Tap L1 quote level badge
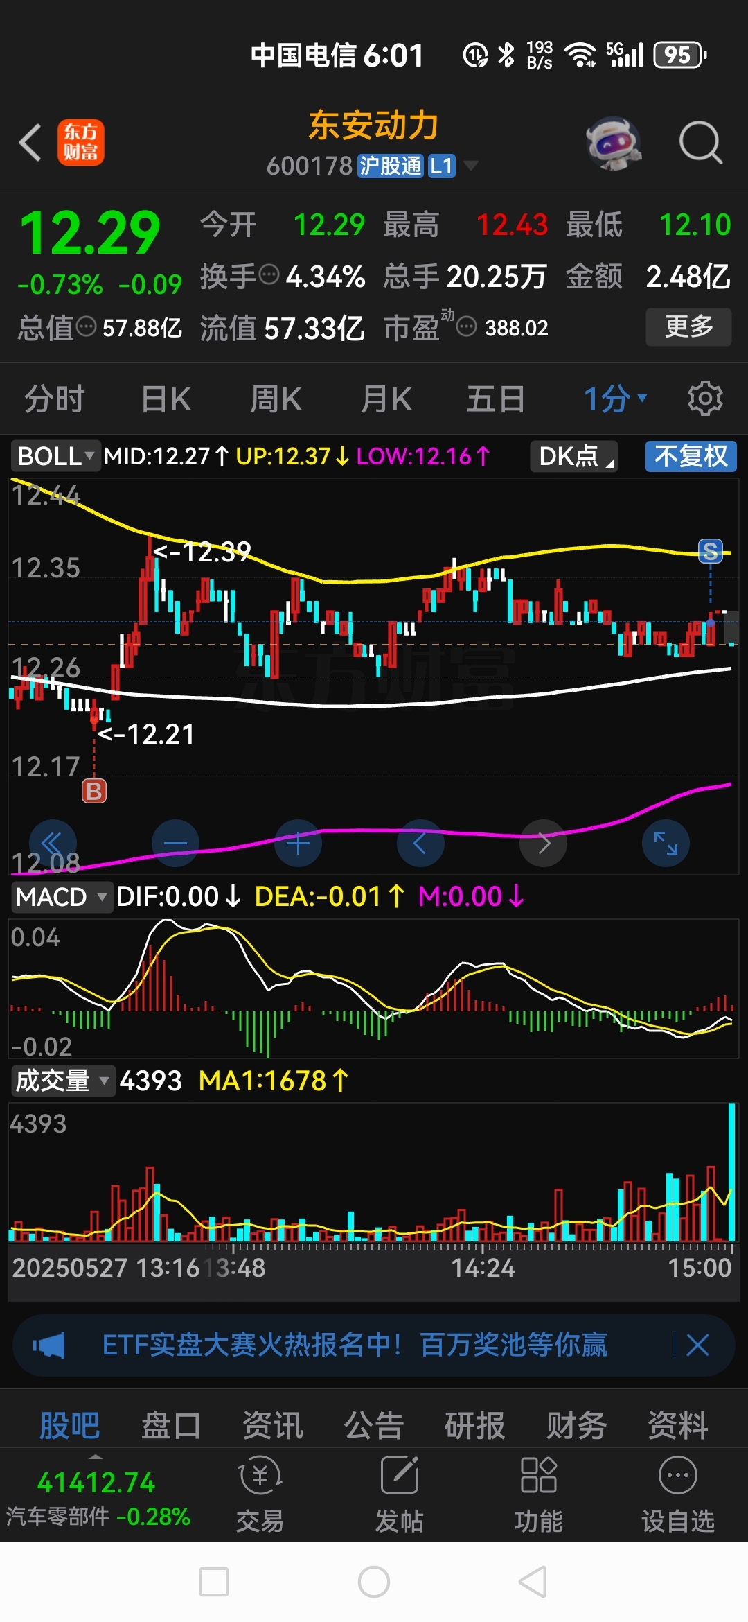748x1622 pixels. [x=441, y=166]
